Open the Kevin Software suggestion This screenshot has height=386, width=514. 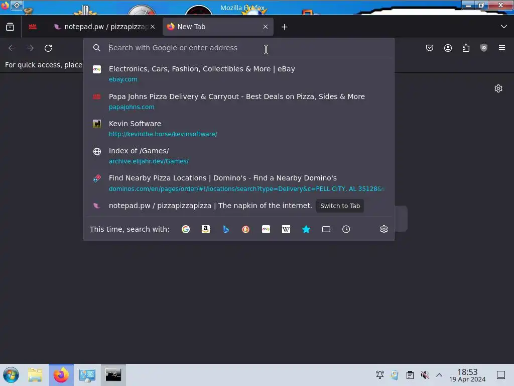click(x=239, y=128)
